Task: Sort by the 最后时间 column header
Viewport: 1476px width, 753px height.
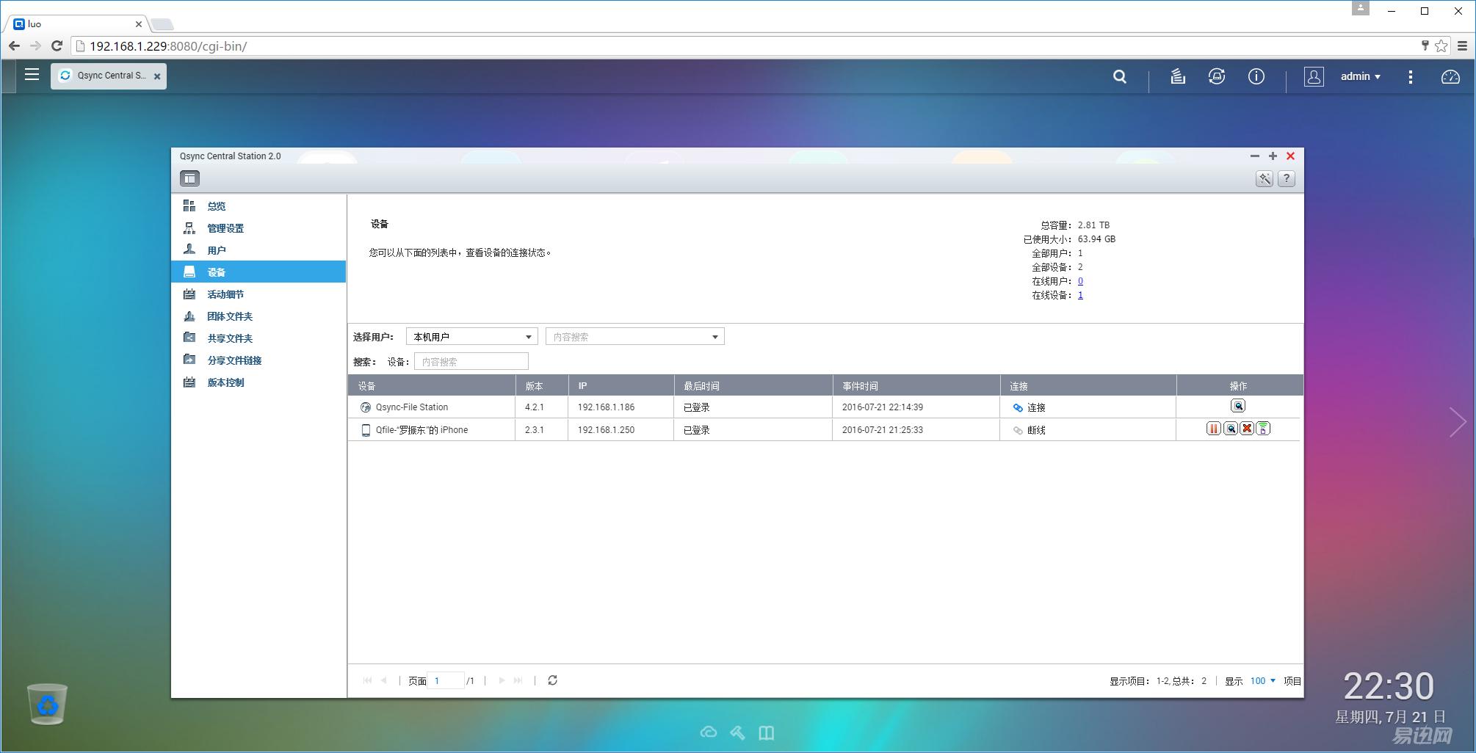Action: [753, 386]
